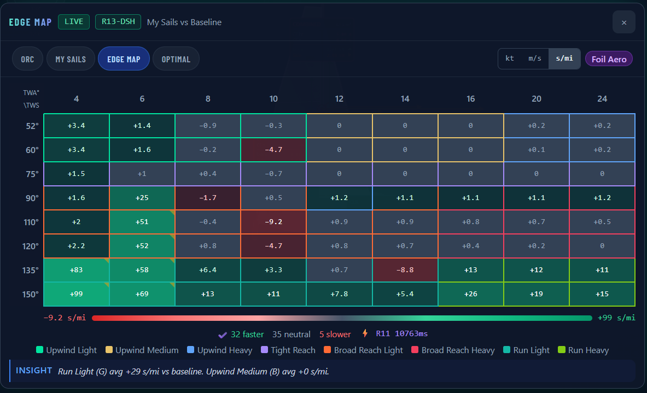Select the s/mi unit option
This screenshot has height=393, width=647.
(564, 58)
